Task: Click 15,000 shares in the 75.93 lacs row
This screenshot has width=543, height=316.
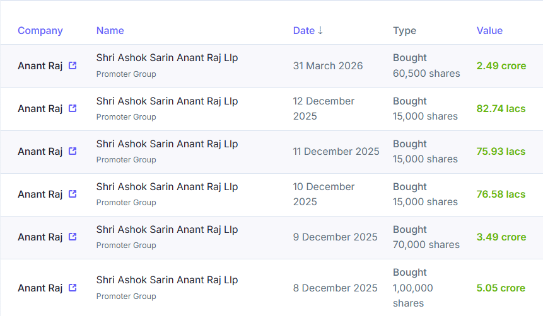Action: coord(425,159)
